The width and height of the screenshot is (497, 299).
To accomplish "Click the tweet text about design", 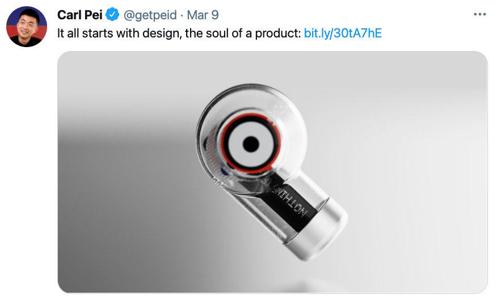I will pyautogui.click(x=179, y=33).
